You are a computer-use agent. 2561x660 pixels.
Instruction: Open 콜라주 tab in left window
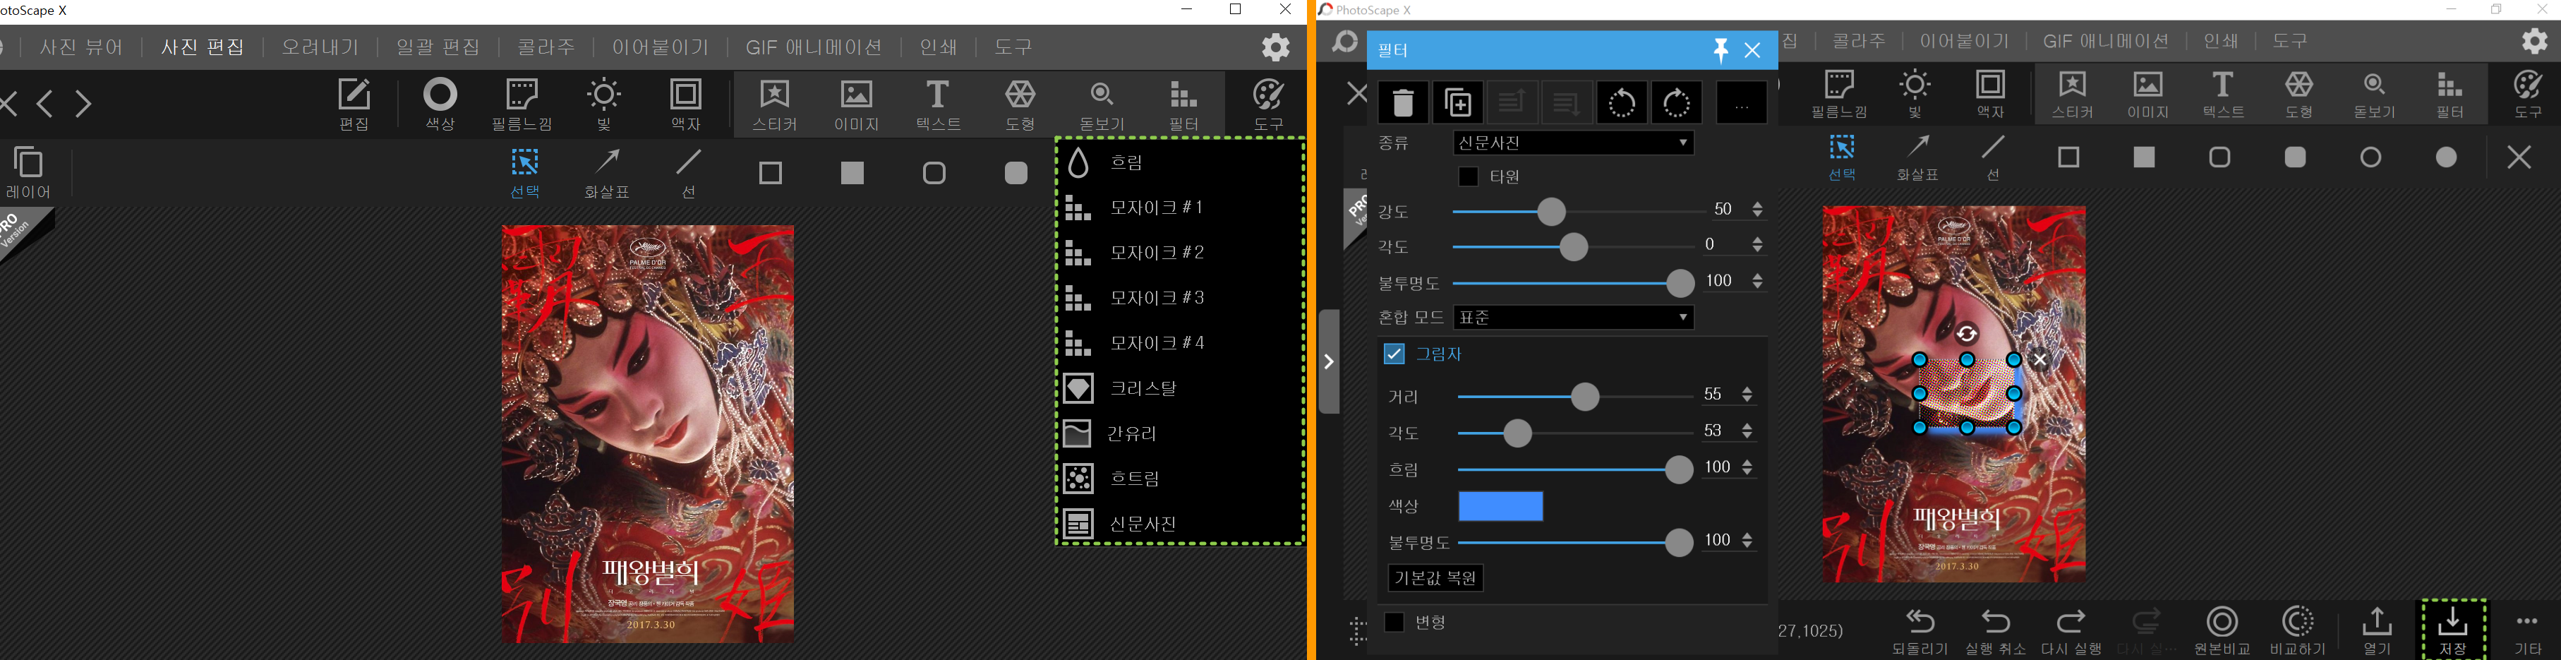[547, 47]
